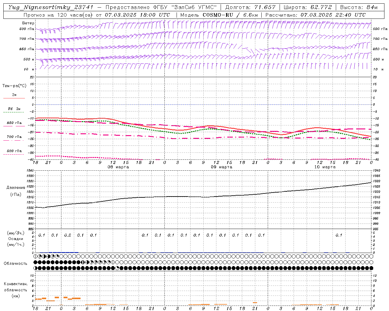This screenshot has width=389, height=311.
Task: Select the Облачность row label
Action: tap(15, 263)
